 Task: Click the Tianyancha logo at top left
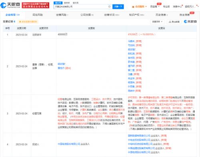(10, 5)
